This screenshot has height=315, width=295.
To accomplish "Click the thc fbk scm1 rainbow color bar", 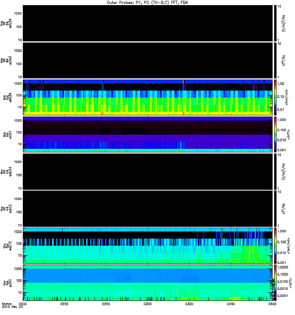I will point(275,283).
